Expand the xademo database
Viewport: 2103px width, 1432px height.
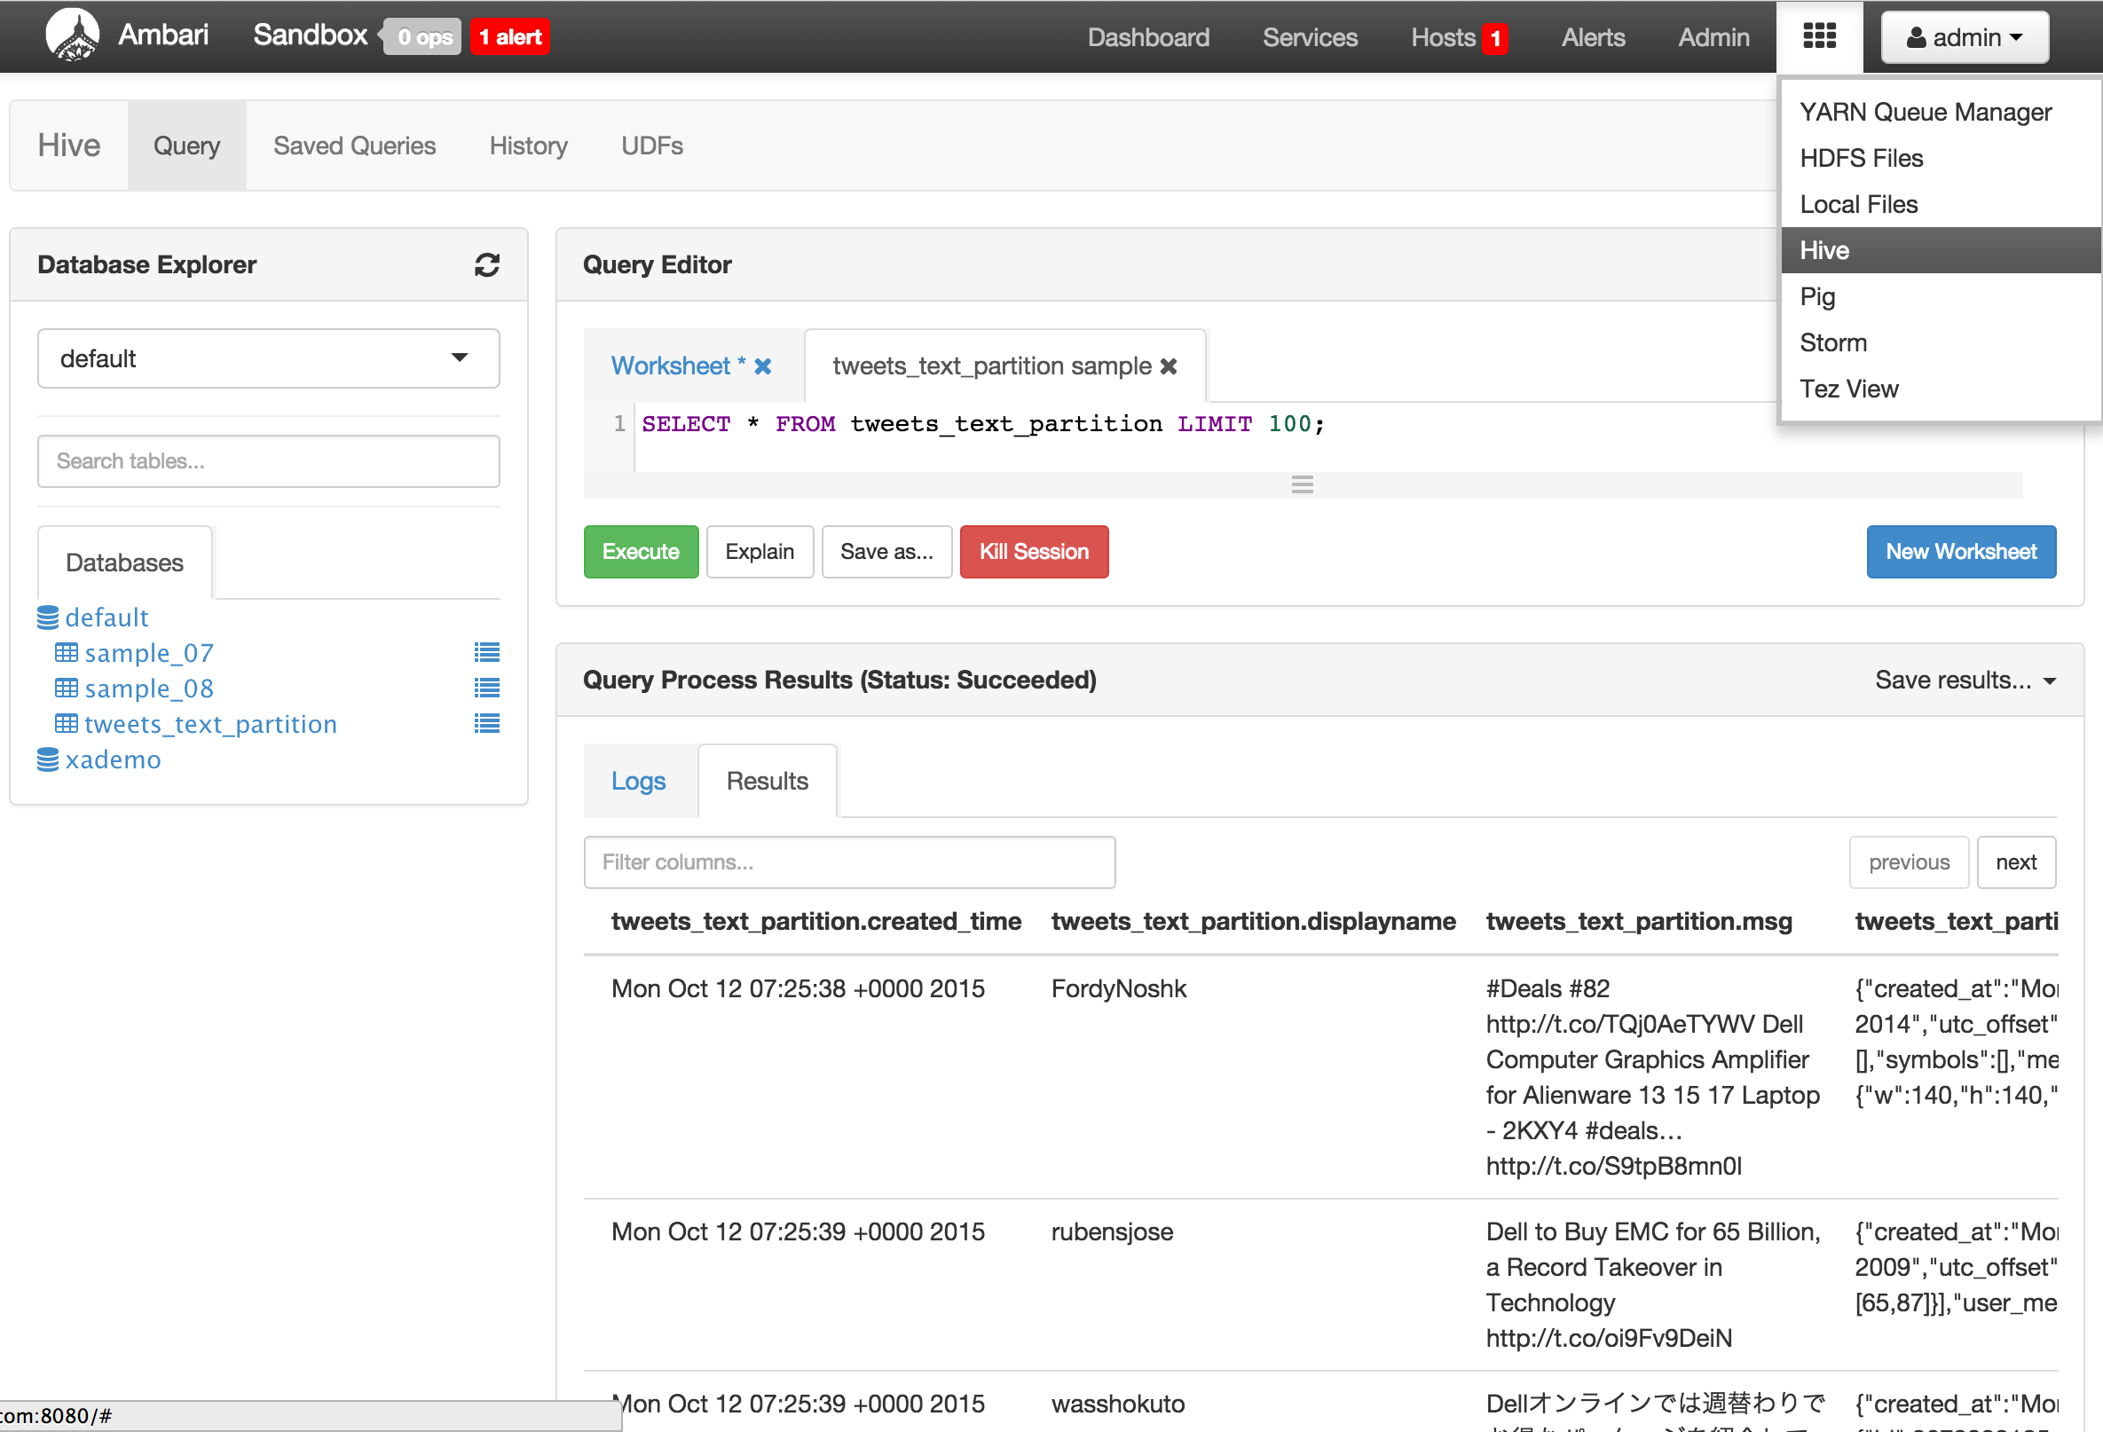pyautogui.click(x=112, y=759)
